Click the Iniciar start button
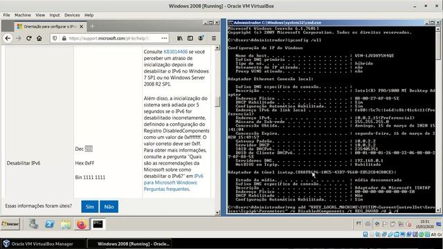Screen dimensions: 443x249 tap(10, 224)
